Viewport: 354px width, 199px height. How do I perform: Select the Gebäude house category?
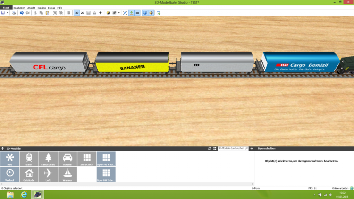click(x=29, y=174)
